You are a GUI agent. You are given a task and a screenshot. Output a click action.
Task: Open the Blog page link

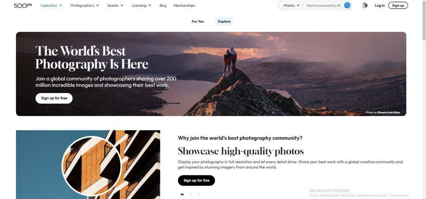163,5
